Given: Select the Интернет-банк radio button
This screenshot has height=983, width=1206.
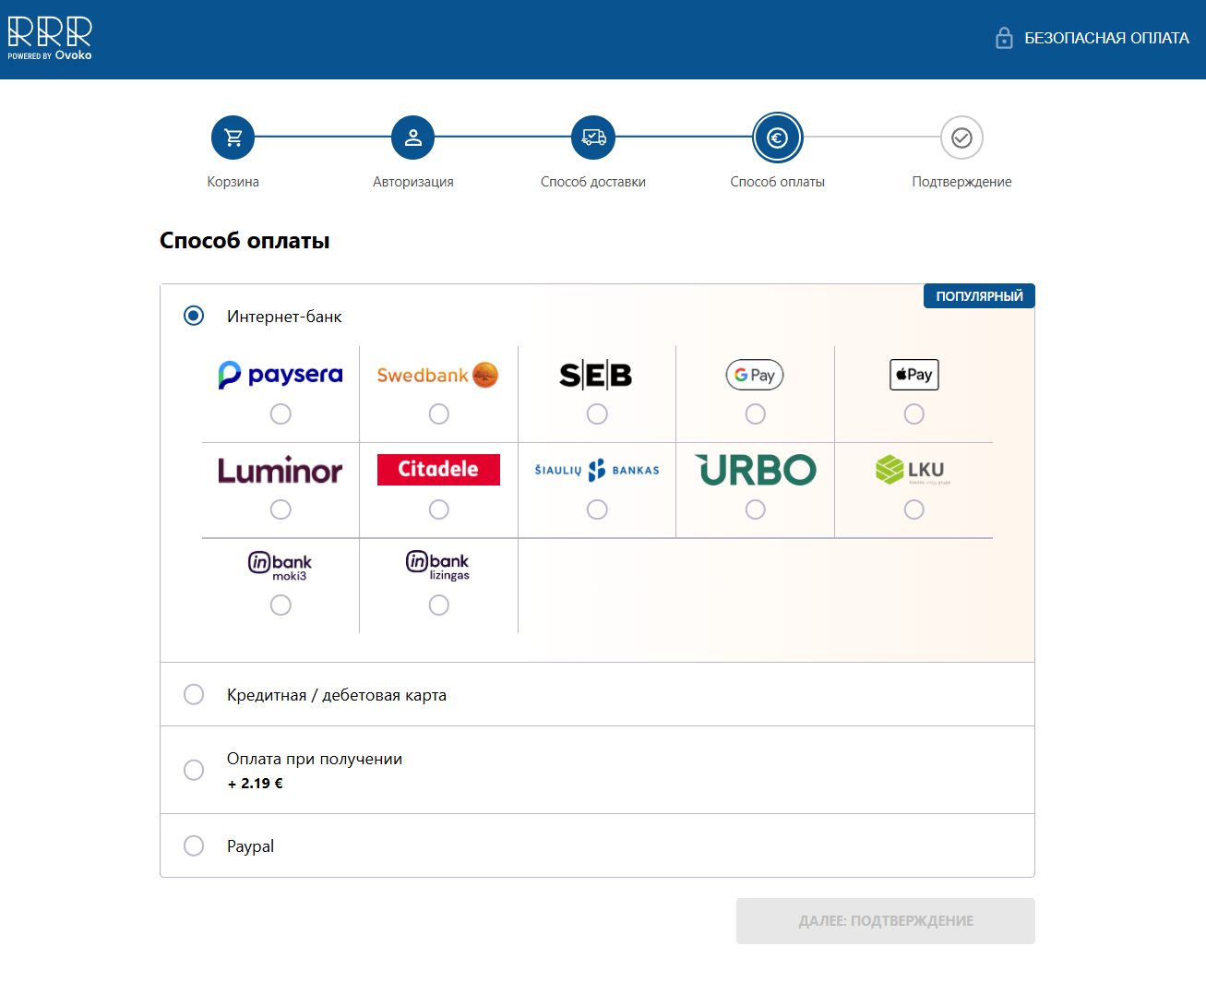Looking at the screenshot, I should tap(194, 316).
